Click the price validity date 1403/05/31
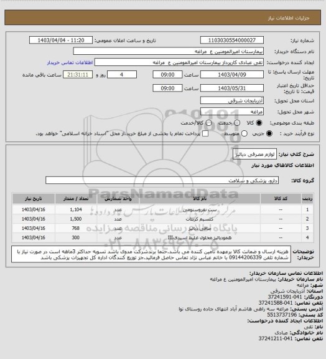326x359 pixels. tap(232, 88)
